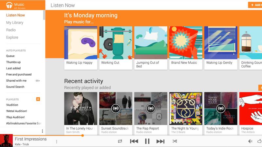Play The Rap Report radio station

click(x=151, y=108)
